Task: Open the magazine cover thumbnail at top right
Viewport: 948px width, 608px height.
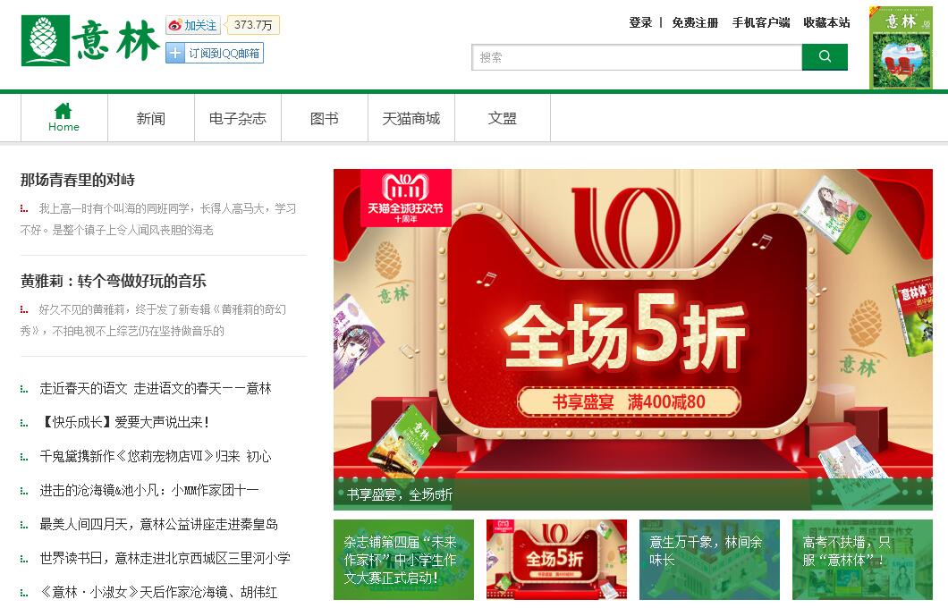Action: click(x=901, y=48)
